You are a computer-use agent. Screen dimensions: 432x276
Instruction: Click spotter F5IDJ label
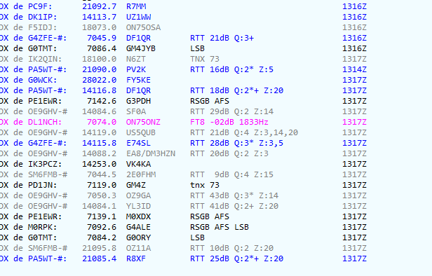tap(42, 27)
